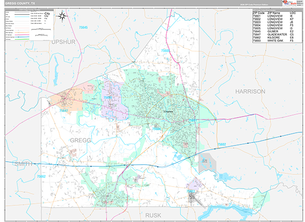Click the HARRISON county label
The width and height of the screenshot is (305, 222).
click(250, 91)
